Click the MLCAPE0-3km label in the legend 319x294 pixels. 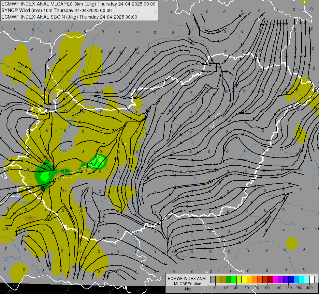(x=187, y=284)
